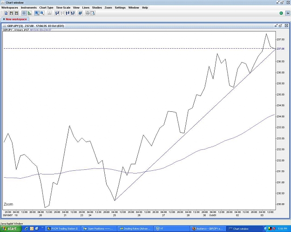Click the 237.08 current price label

point(281,49)
